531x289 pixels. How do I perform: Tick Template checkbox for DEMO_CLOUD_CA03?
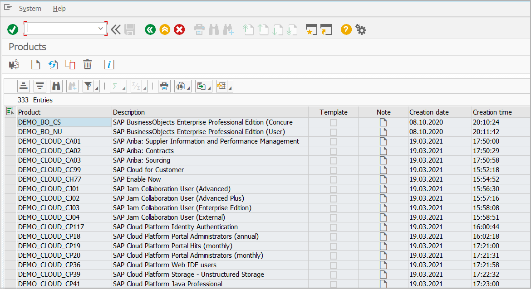coord(334,160)
